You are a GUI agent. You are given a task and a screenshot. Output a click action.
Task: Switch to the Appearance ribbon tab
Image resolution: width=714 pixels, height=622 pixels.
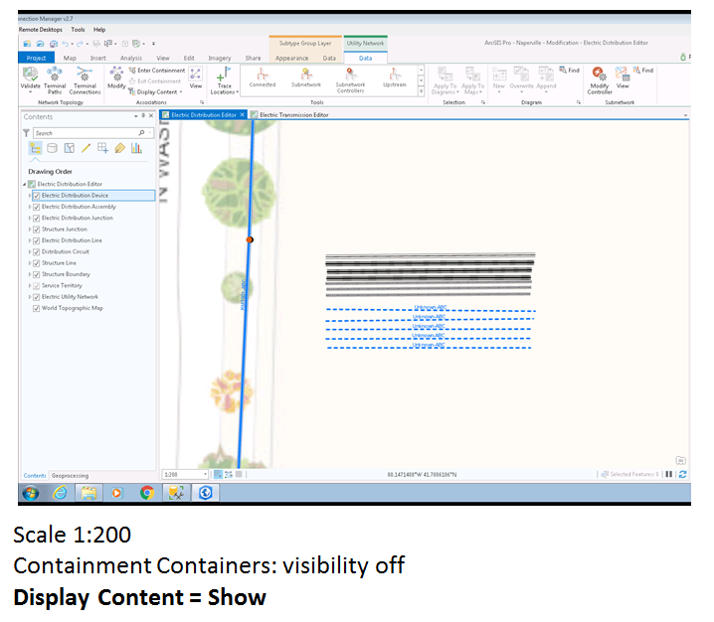click(x=291, y=59)
